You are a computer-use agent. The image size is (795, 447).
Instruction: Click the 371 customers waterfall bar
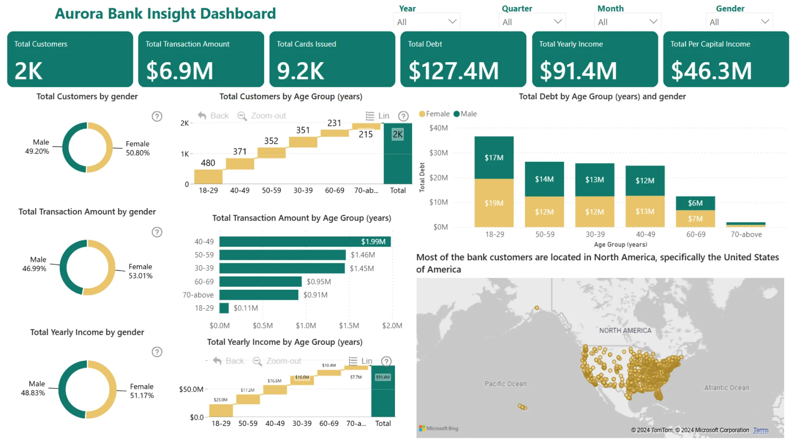pos(240,164)
